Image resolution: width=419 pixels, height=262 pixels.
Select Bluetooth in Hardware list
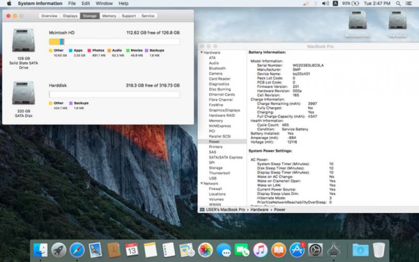point(217,69)
